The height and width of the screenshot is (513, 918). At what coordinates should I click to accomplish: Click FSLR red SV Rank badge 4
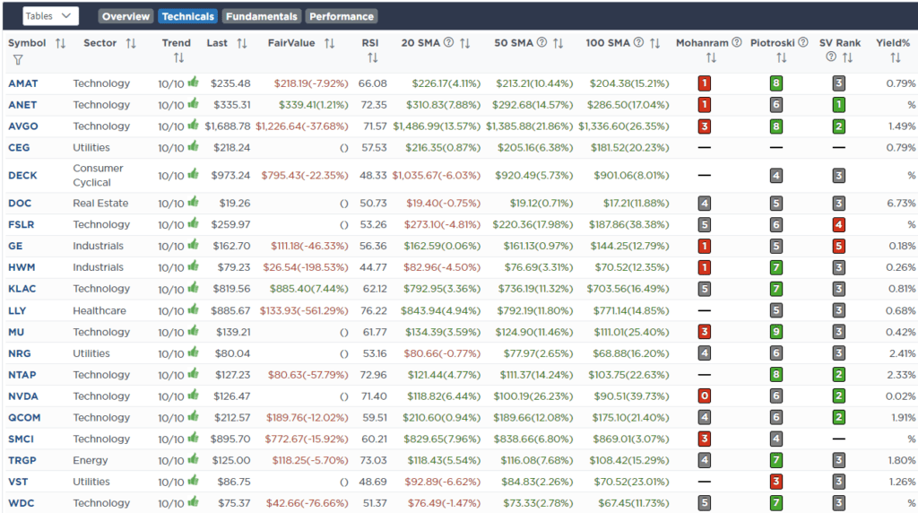[x=839, y=224]
